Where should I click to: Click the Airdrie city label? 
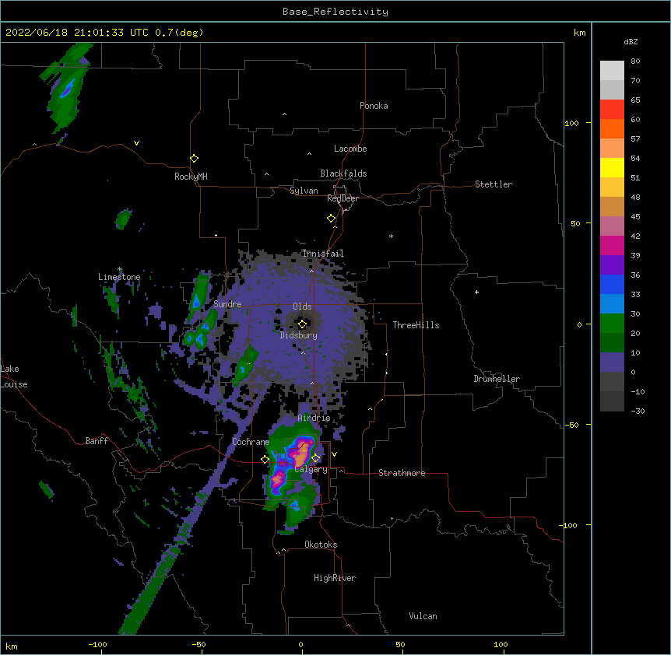[314, 418]
